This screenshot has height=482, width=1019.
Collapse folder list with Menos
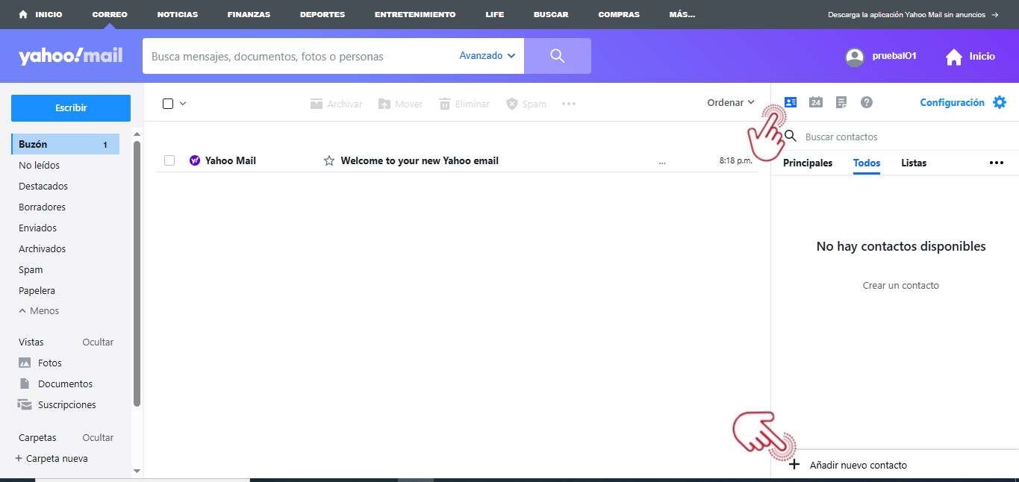tap(39, 311)
